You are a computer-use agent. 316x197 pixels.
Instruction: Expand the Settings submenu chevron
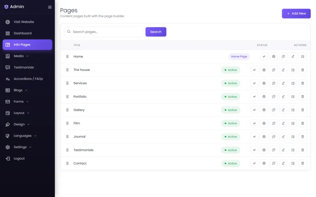pyautogui.click(x=30, y=147)
